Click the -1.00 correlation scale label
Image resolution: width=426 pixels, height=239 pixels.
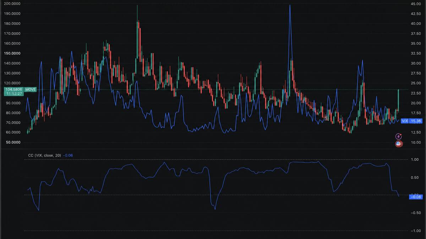[415, 231]
